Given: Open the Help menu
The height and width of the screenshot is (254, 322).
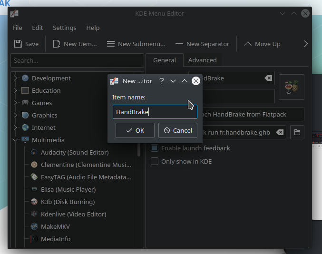Looking at the screenshot, I should click(93, 28).
